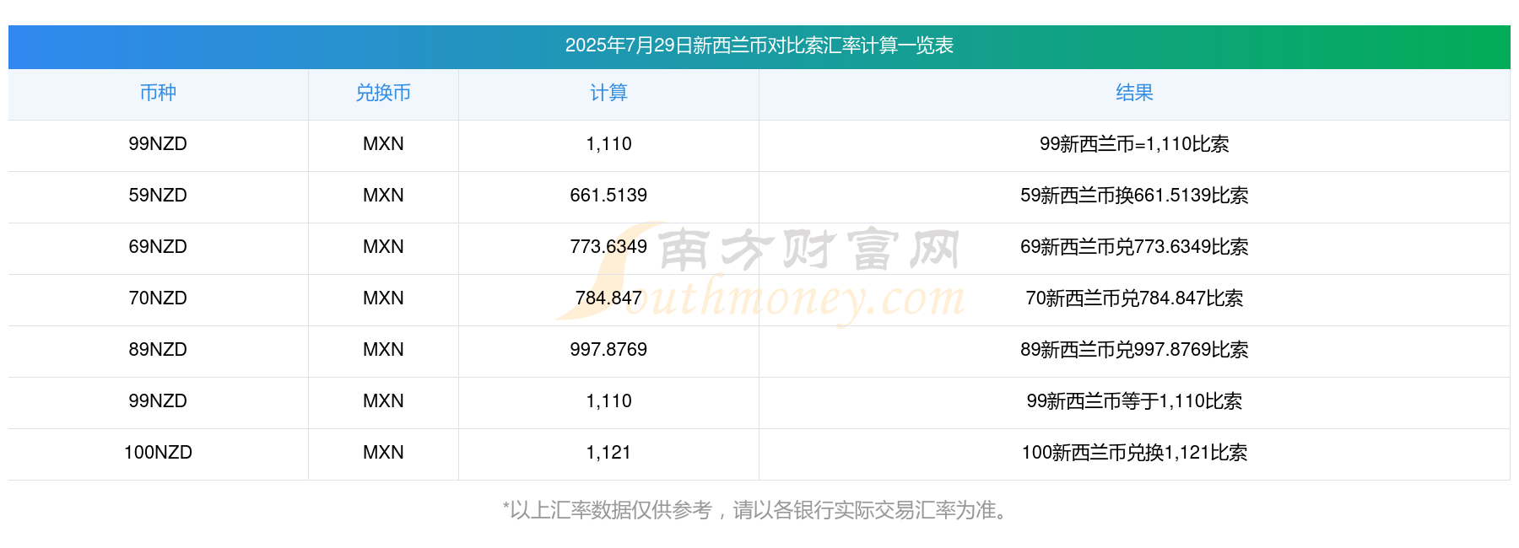
Task: Click MXN in the 99新西兰币等于1,110比索 row
Action: [x=383, y=401]
